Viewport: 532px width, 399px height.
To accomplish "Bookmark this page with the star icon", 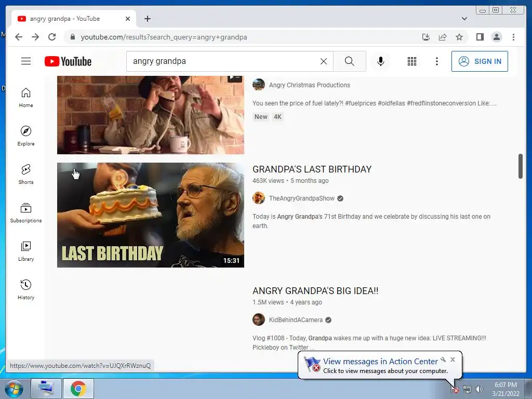I will pyautogui.click(x=459, y=37).
